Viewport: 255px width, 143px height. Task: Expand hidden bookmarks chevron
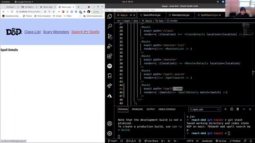[80, 16]
